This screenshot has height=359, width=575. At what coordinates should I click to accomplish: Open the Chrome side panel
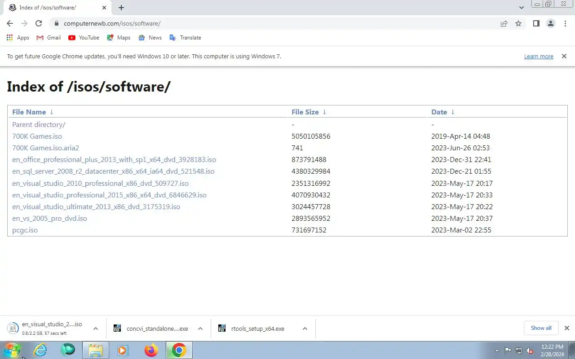pyautogui.click(x=536, y=23)
